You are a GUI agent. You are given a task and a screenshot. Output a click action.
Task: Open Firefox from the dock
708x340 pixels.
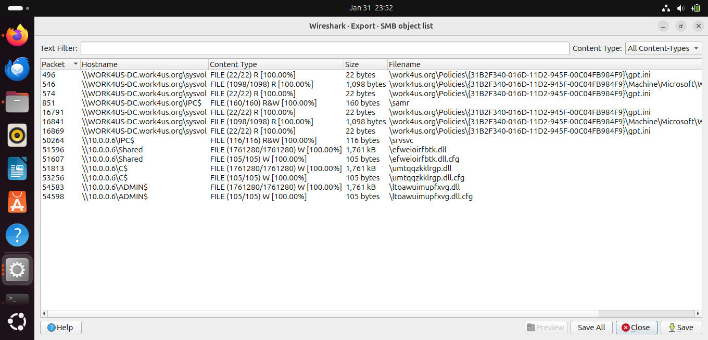[17, 35]
